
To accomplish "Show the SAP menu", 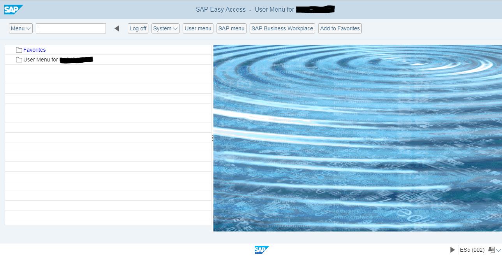I will (231, 28).
